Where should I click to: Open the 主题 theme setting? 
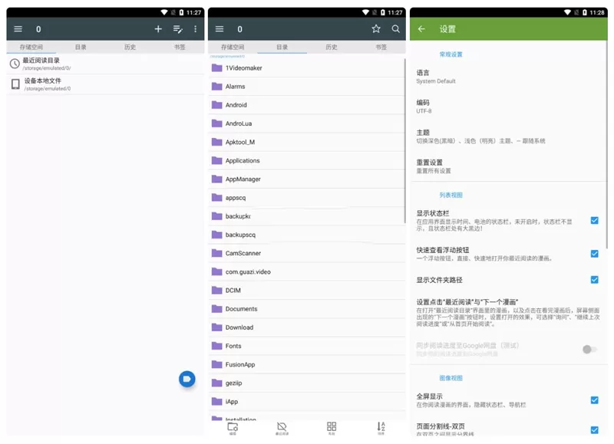tap(509, 136)
